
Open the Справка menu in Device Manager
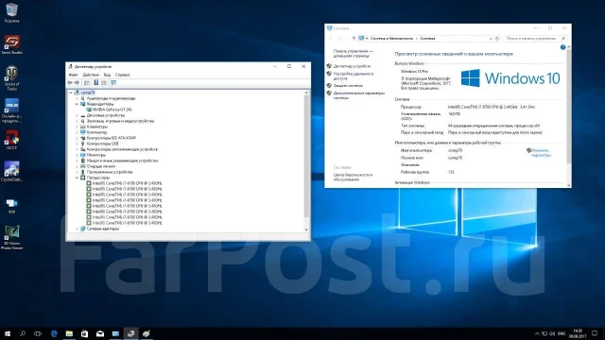tap(122, 75)
